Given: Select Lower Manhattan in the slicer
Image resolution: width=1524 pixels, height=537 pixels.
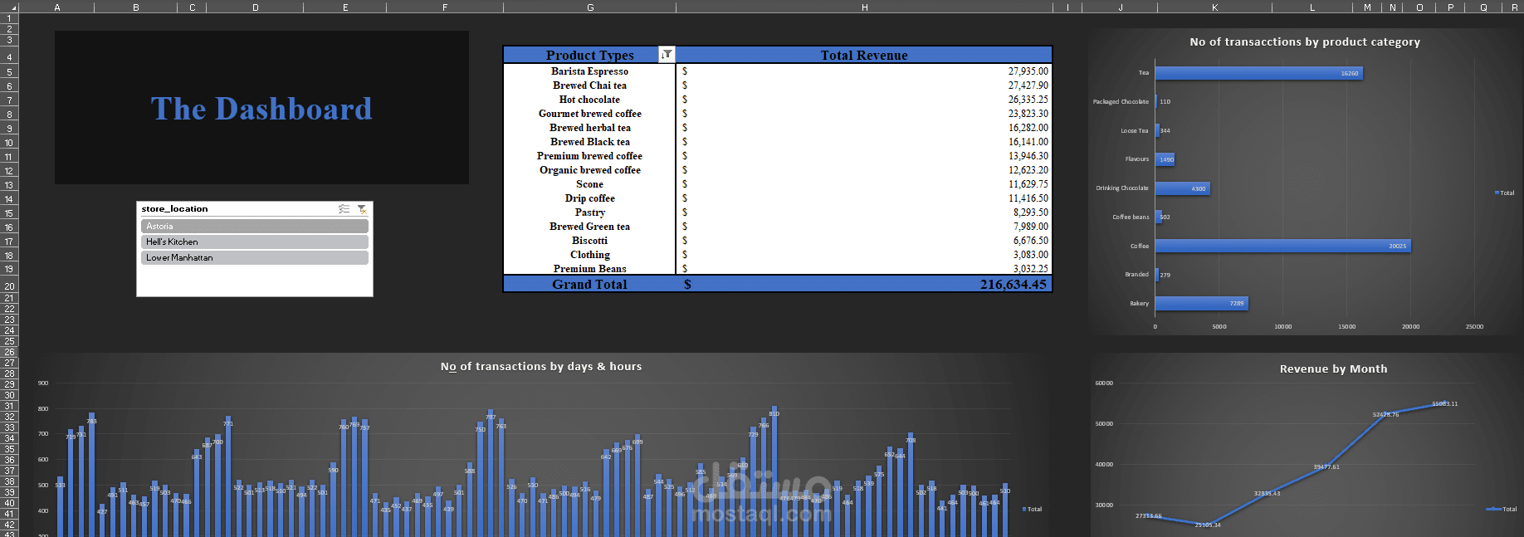Looking at the screenshot, I should 255,258.
